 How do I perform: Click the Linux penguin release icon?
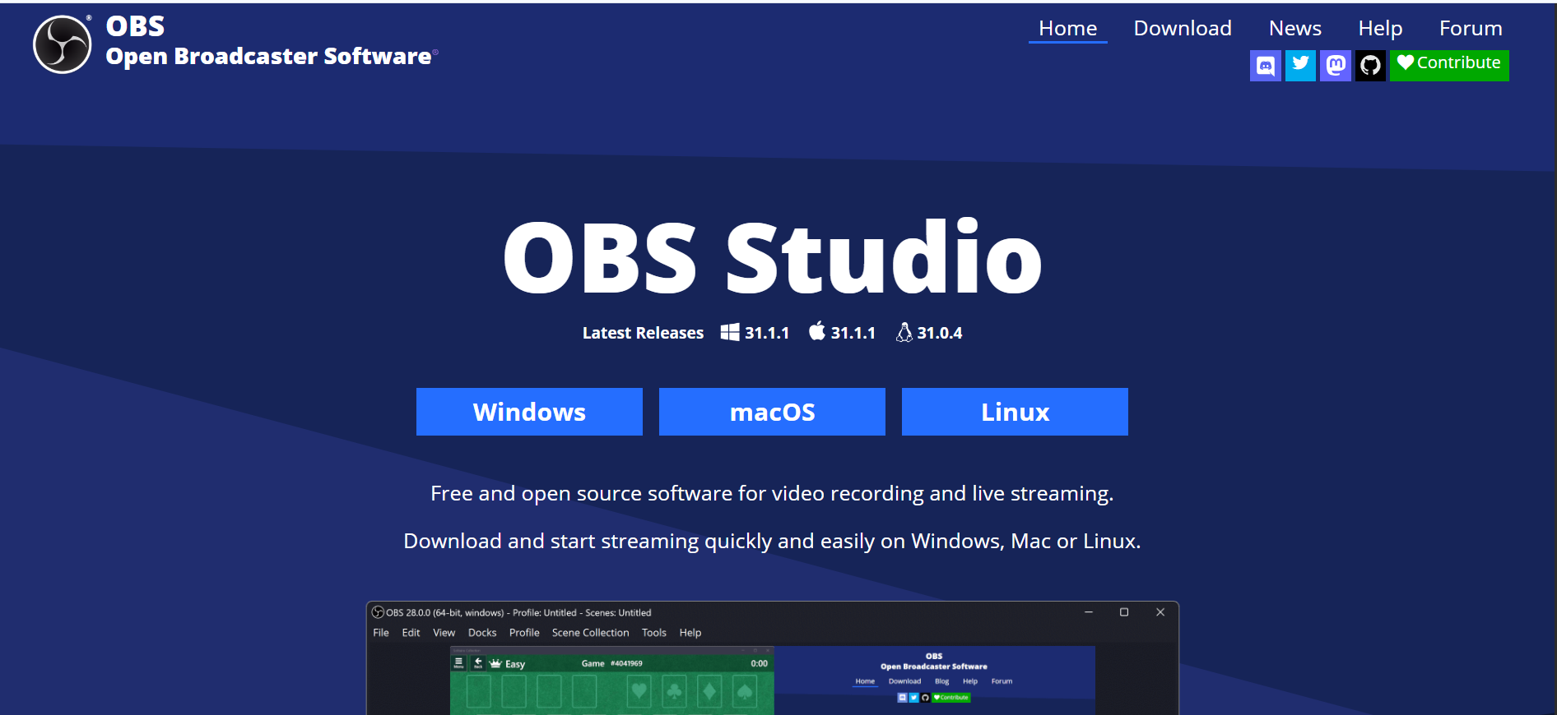coord(904,332)
